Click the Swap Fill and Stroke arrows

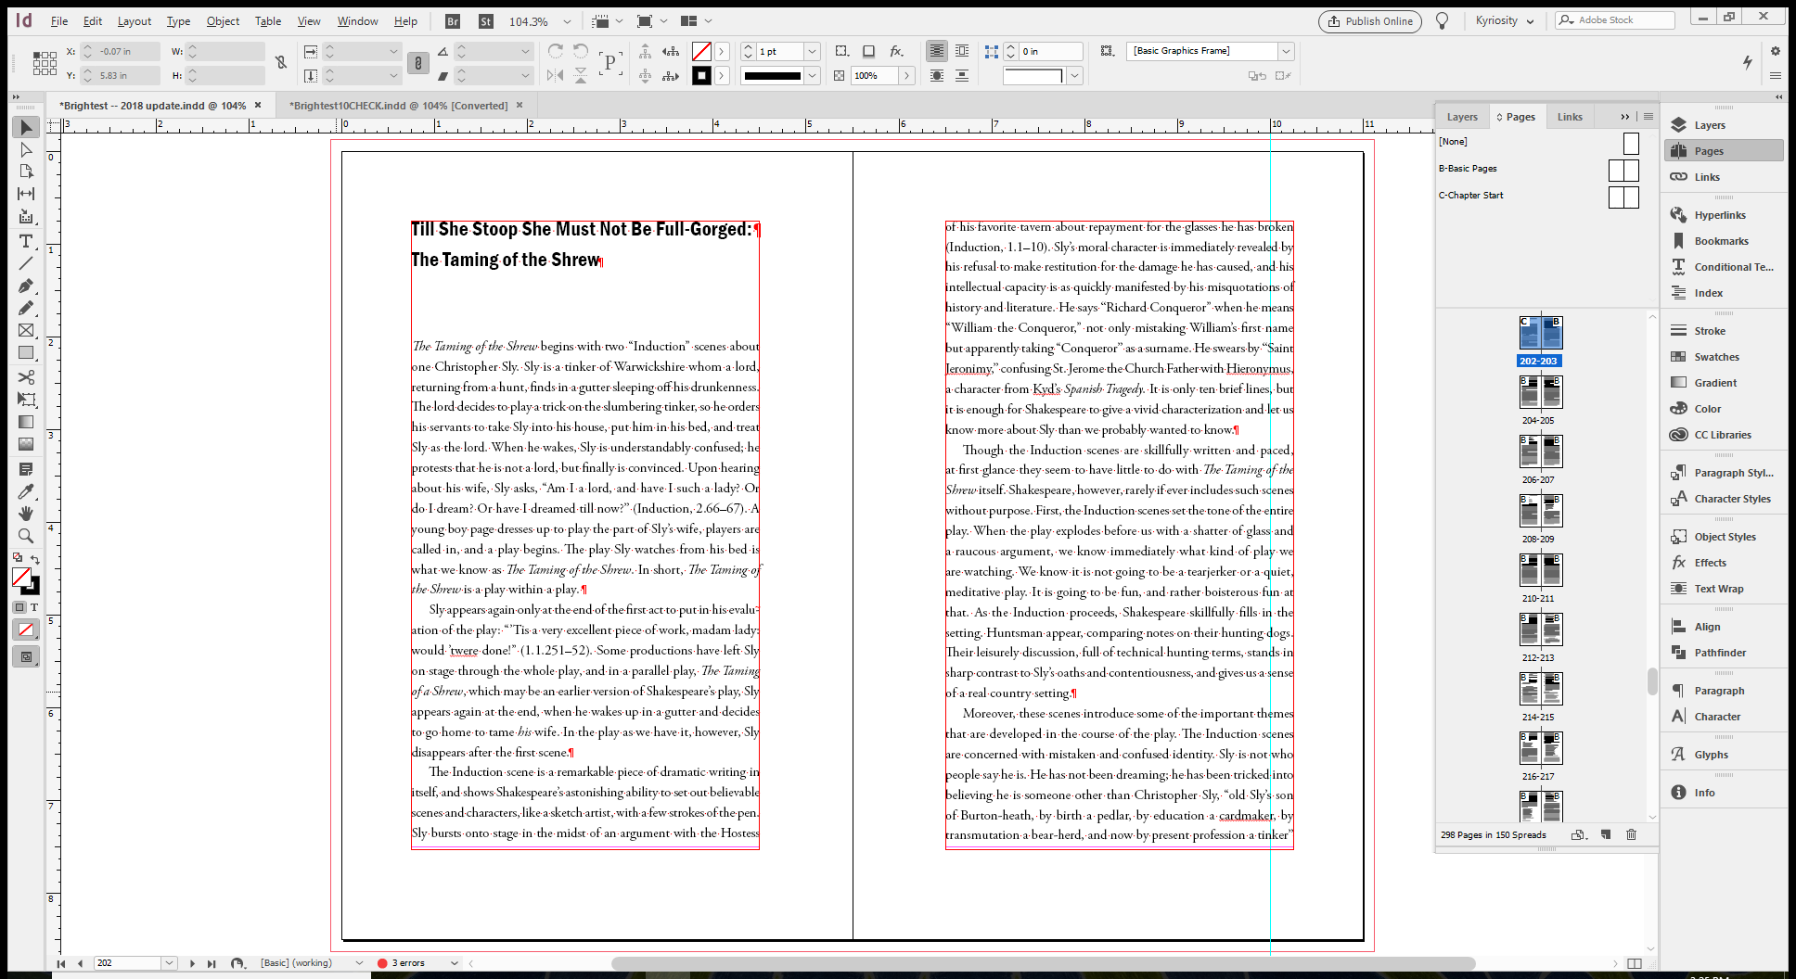click(35, 559)
